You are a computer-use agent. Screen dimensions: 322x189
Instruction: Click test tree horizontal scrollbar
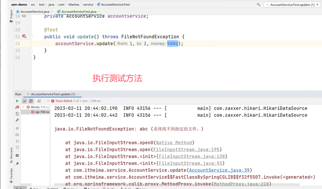(26, 184)
